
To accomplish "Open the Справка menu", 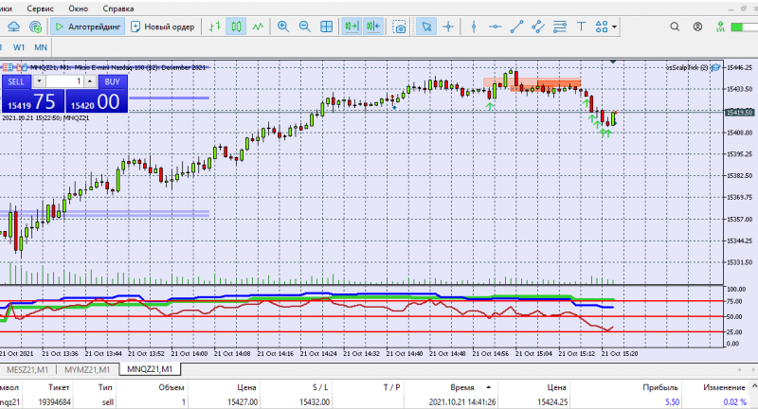I will pos(118,9).
